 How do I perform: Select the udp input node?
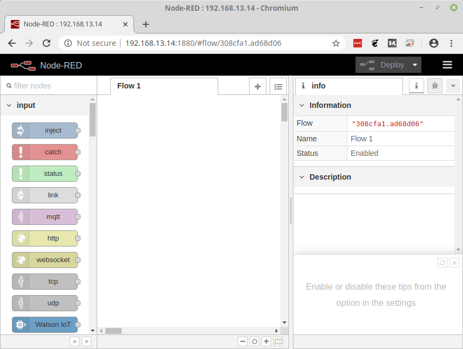click(x=45, y=303)
